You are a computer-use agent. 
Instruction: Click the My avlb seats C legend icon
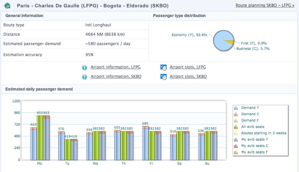click(x=236, y=146)
